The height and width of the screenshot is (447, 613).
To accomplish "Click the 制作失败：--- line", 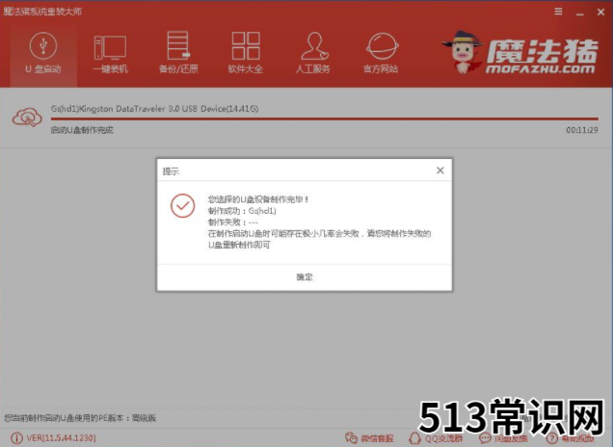I will click(x=233, y=223).
